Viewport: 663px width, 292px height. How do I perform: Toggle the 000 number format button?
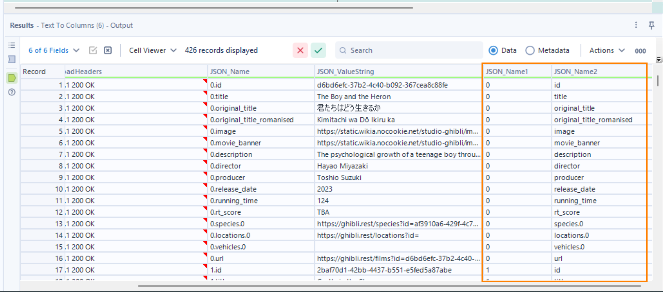(640, 51)
